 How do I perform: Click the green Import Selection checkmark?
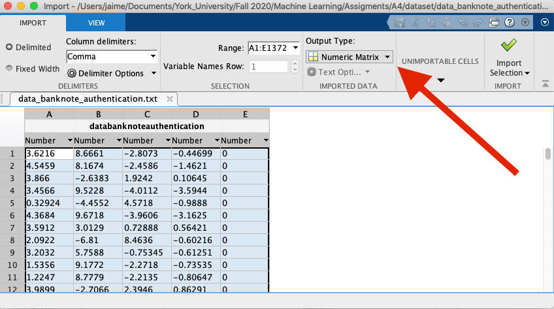pyautogui.click(x=509, y=46)
